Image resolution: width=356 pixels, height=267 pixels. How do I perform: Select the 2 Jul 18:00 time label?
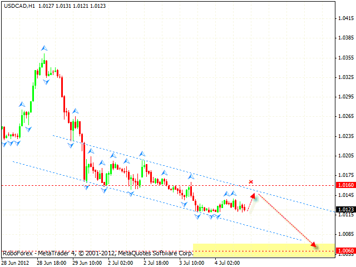pyautogui.click(x=157, y=262)
